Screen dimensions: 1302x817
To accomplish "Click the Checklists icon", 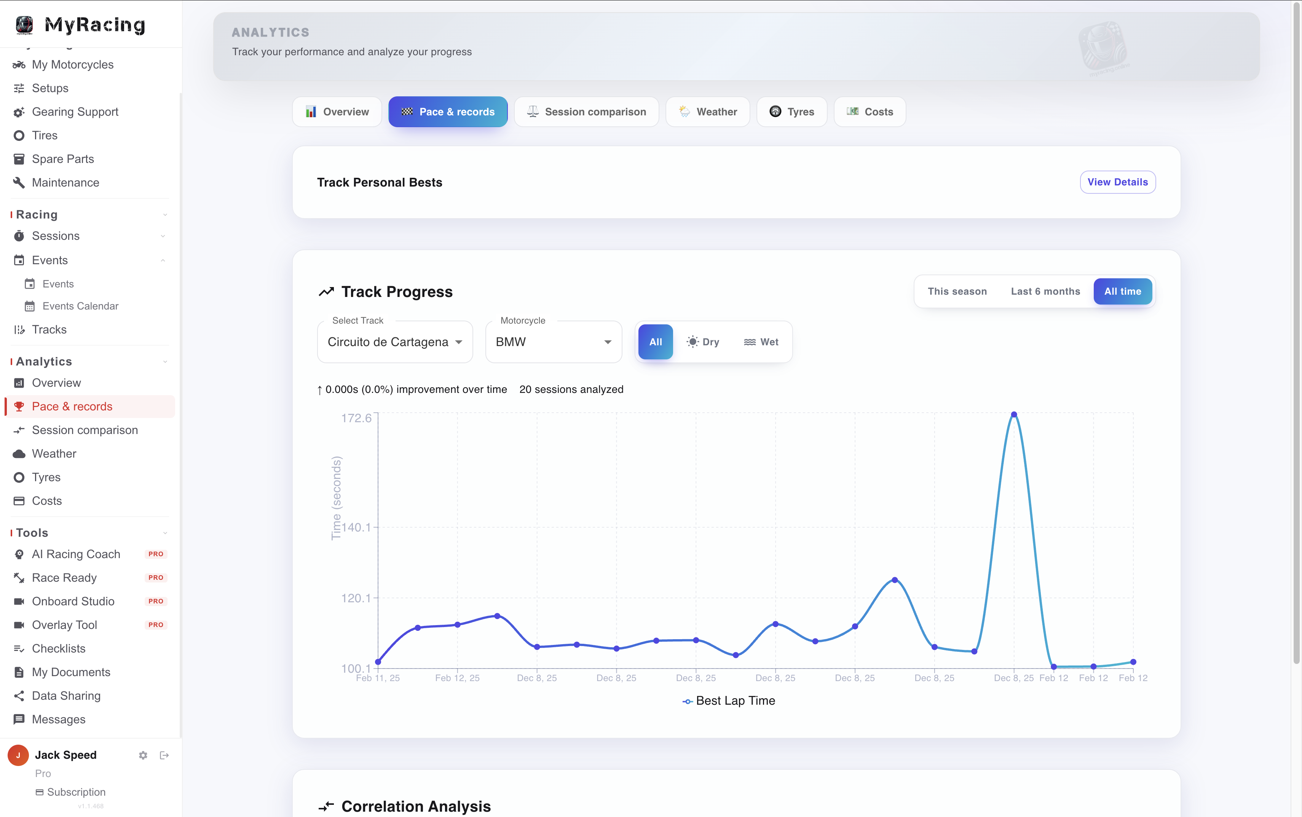I will coord(19,649).
